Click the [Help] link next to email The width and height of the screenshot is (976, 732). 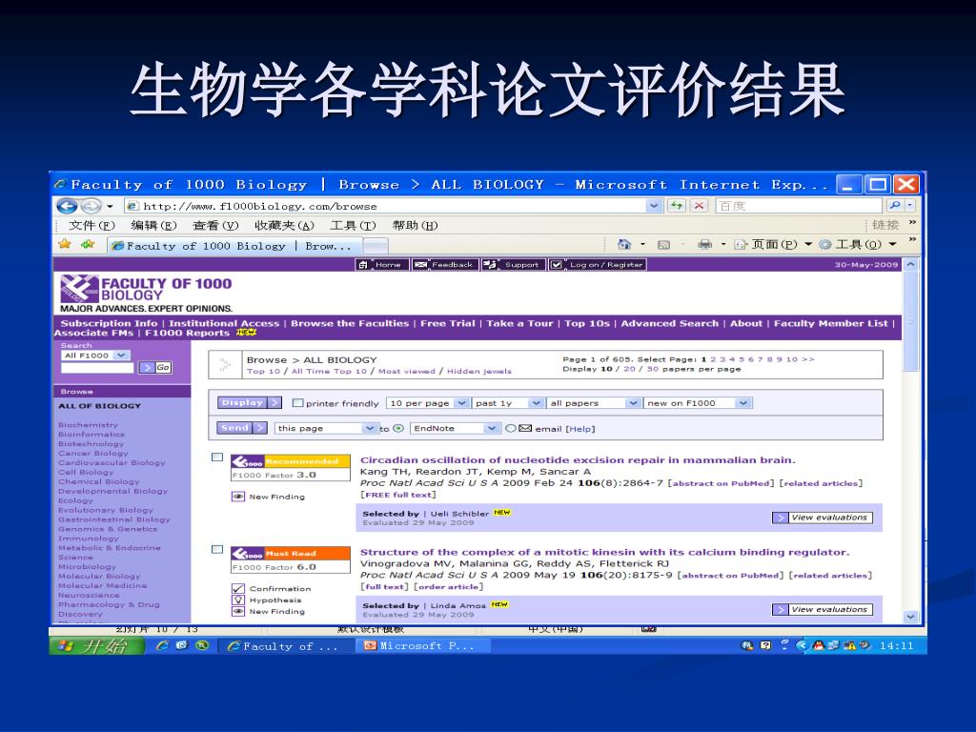[x=580, y=429]
